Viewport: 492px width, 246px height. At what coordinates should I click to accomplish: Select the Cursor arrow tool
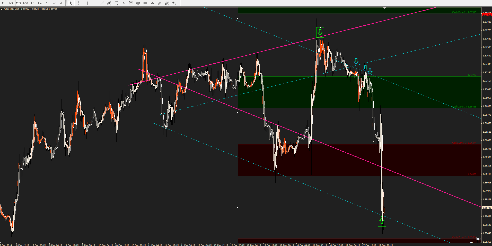(71, 3)
